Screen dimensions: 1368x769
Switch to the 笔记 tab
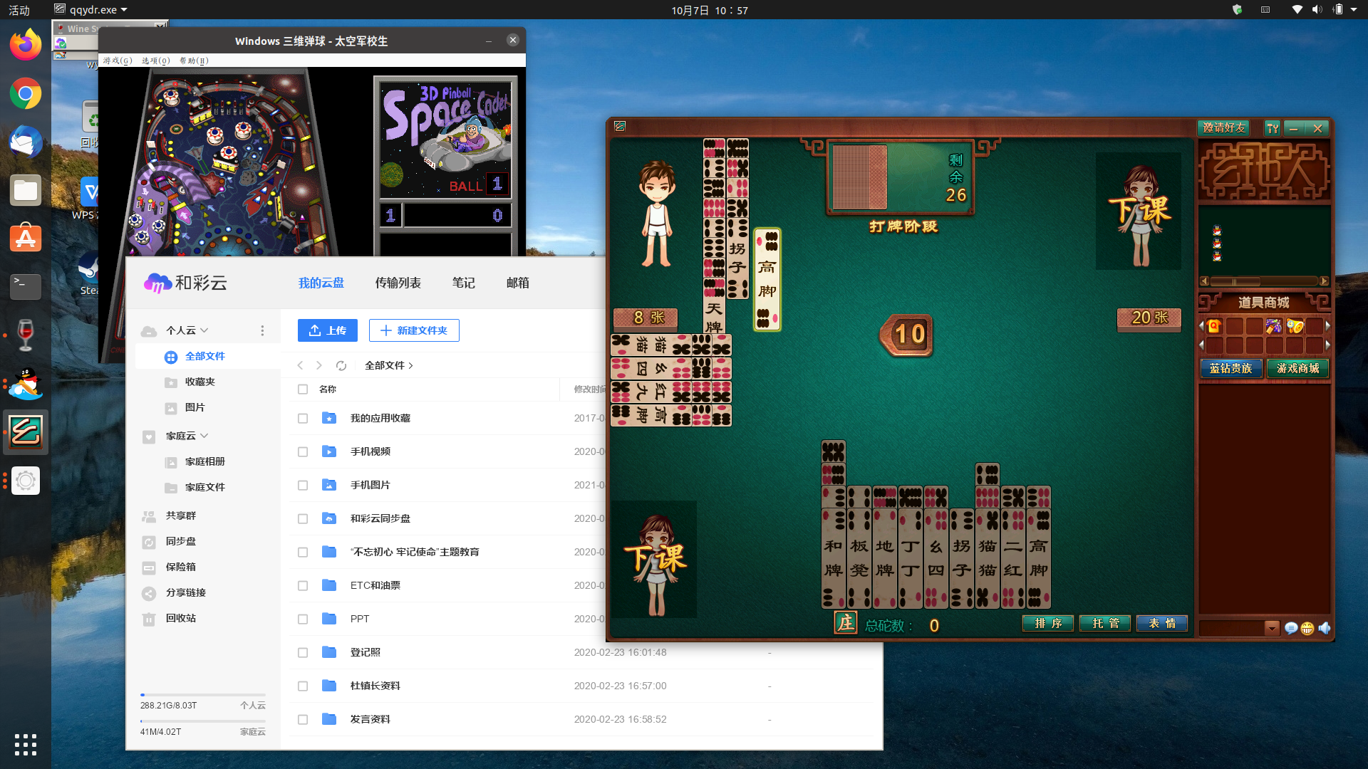point(463,283)
